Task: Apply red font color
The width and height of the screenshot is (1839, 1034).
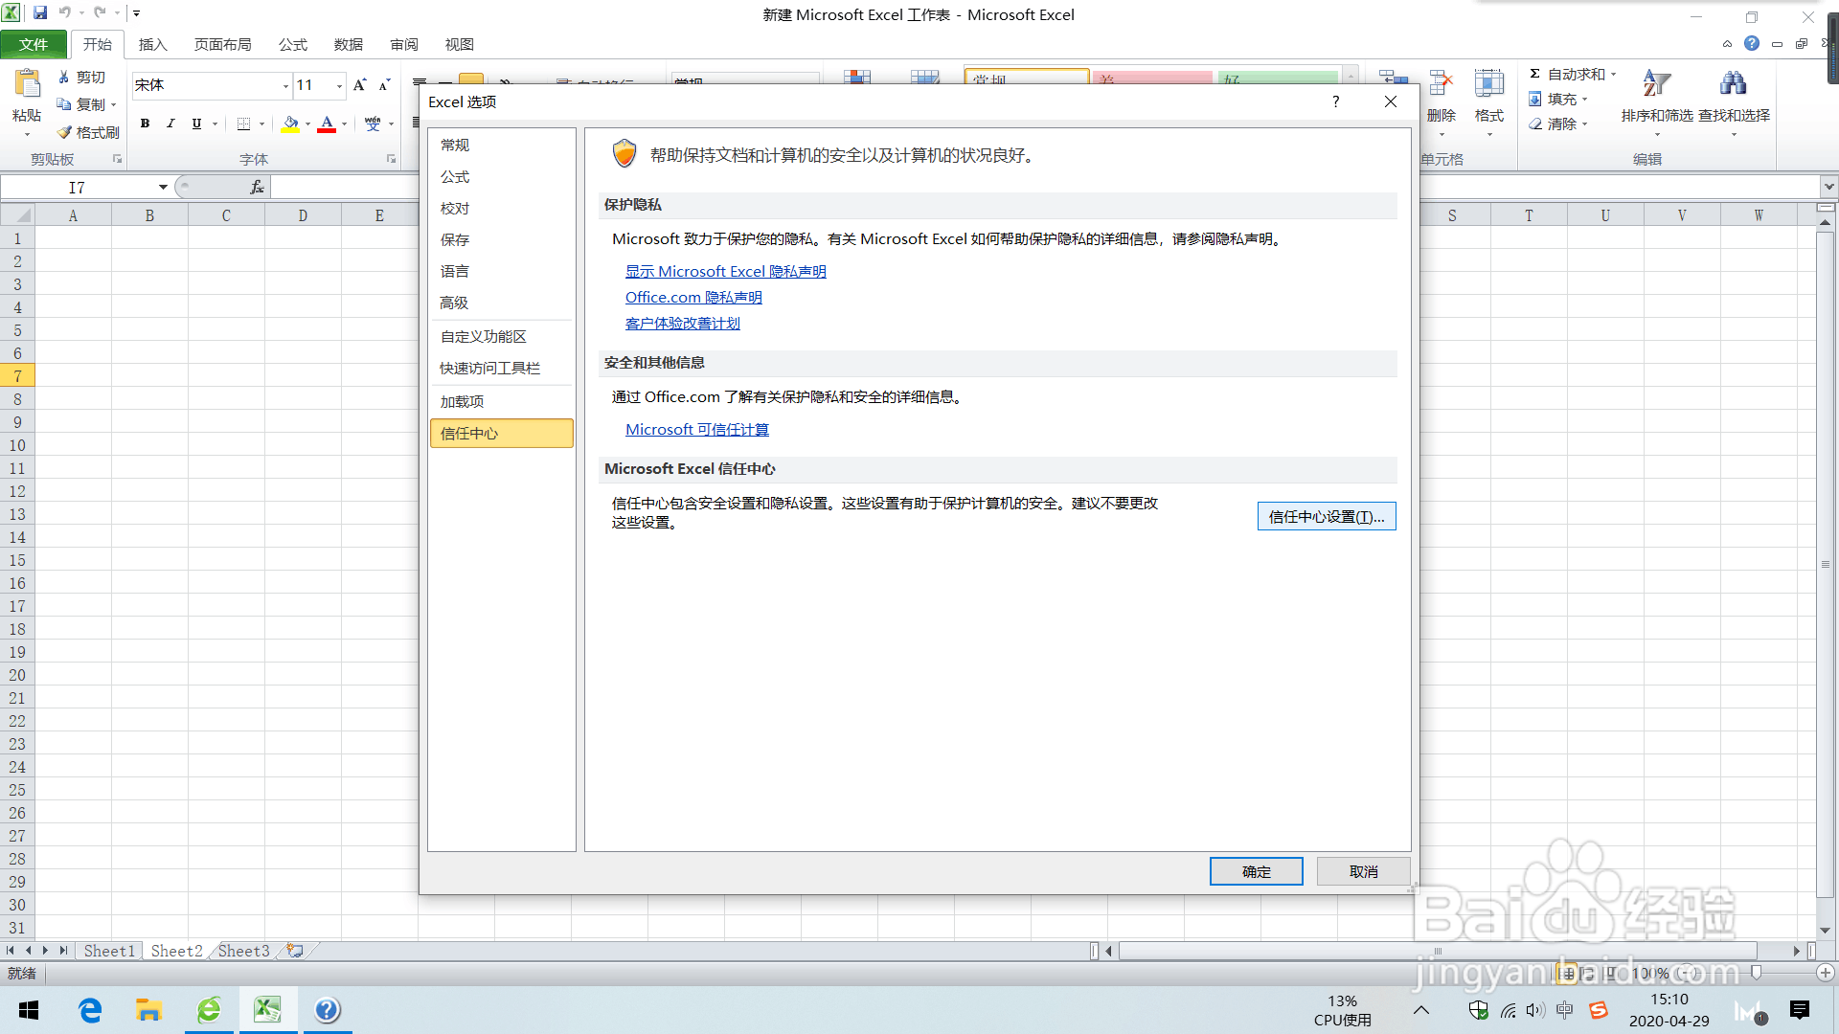Action: [x=327, y=124]
